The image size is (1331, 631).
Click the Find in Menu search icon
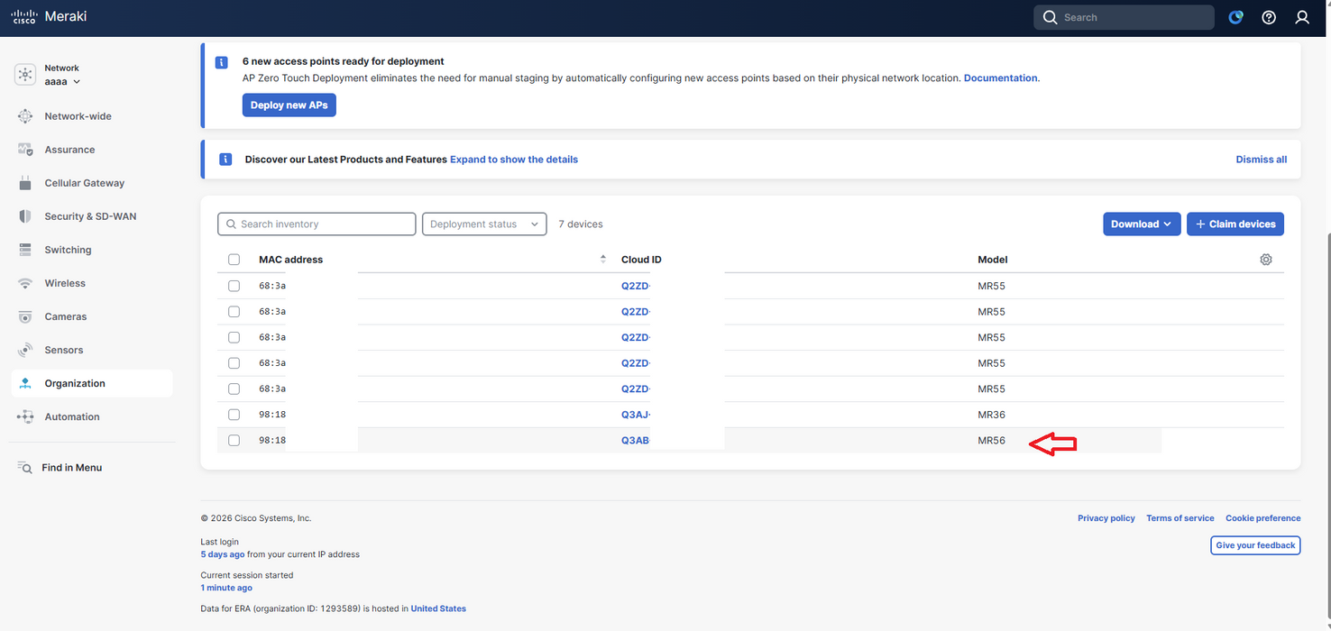pos(25,468)
